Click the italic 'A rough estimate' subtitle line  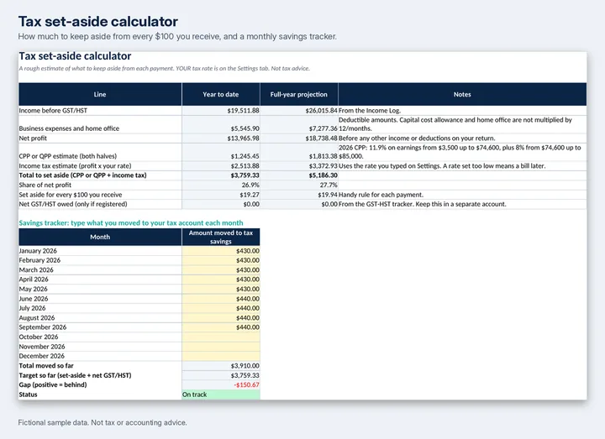pyautogui.click(x=165, y=68)
